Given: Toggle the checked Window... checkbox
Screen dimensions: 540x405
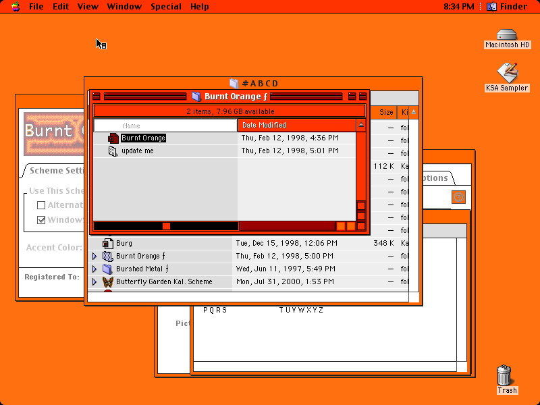Looking at the screenshot, I should click(x=41, y=220).
